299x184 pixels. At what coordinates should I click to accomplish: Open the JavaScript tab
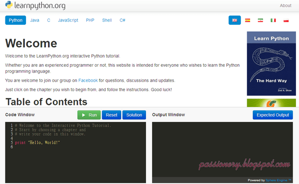68,20
